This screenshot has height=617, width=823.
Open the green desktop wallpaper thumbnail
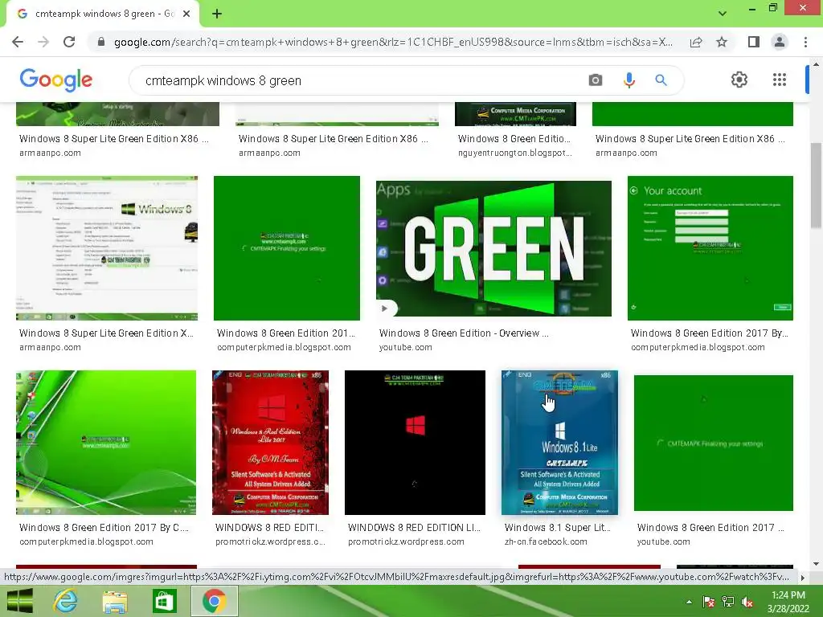tap(106, 443)
